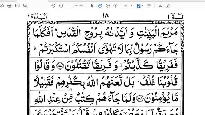Go to previous page arrow
205x115 pixels.
pyautogui.click(x=53, y=6)
